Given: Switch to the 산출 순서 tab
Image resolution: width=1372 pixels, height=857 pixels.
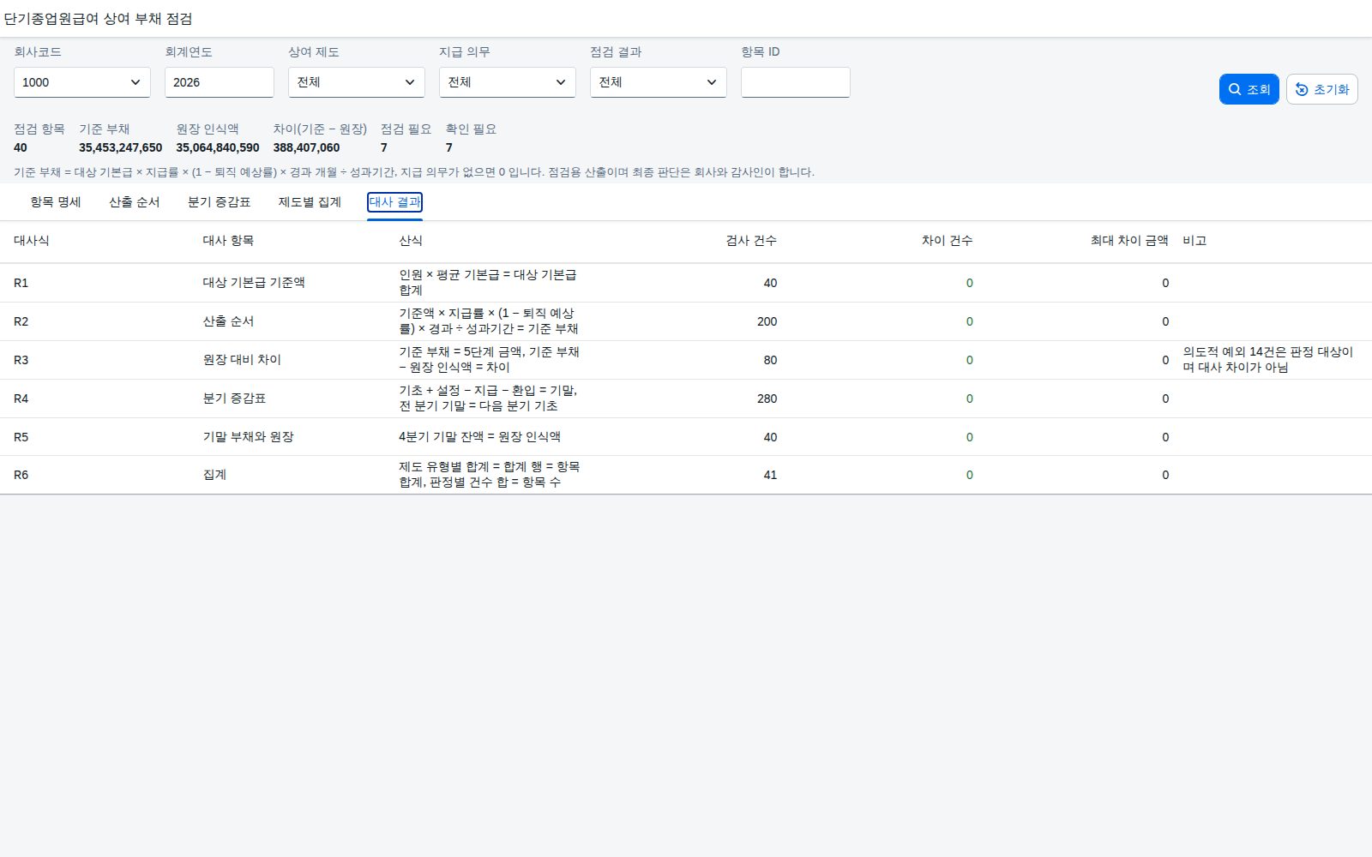Looking at the screenshot, I should (135, 202).
